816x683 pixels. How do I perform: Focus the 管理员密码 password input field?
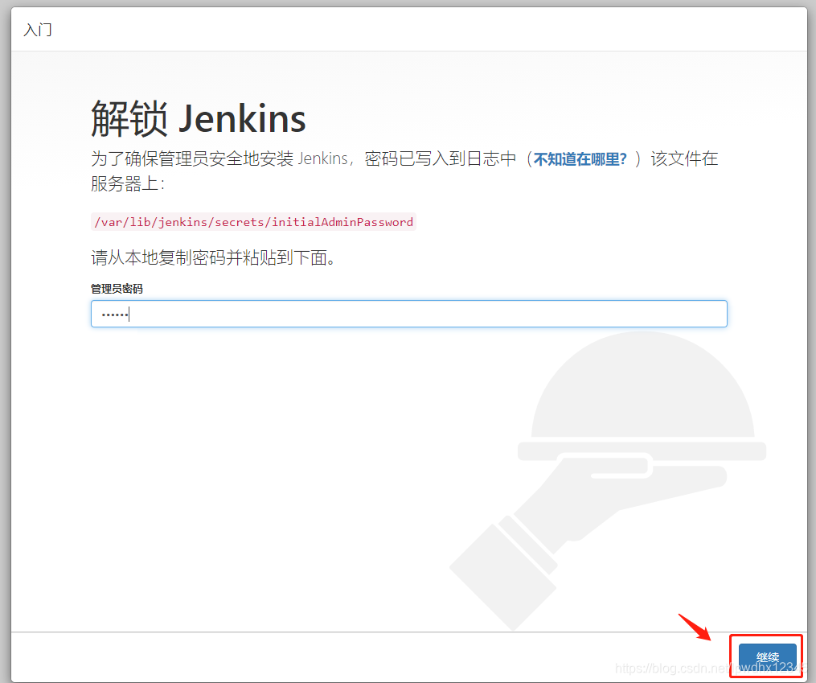tap(409, 314)
